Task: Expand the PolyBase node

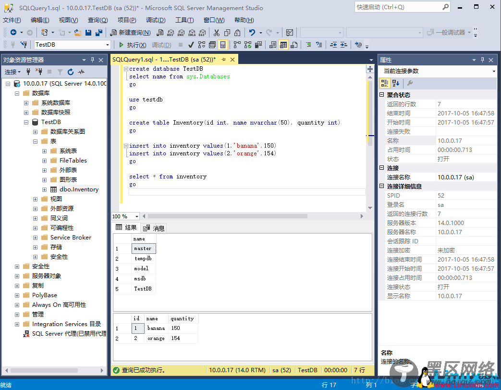Action: 17,295
